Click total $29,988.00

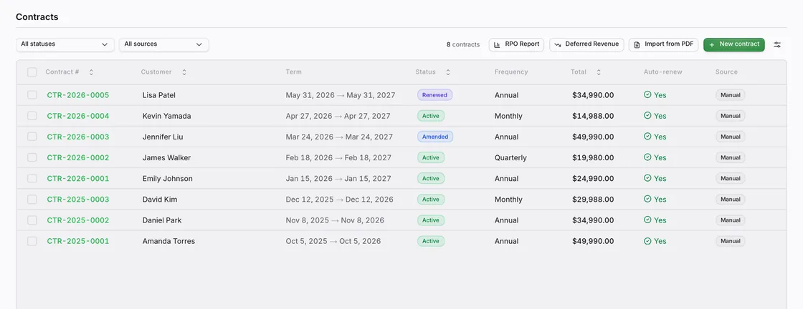pyautogui.click(x=593, y=199)
